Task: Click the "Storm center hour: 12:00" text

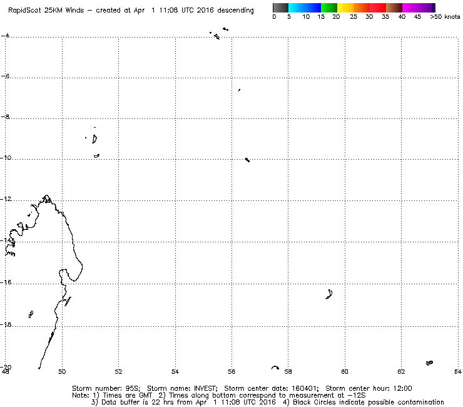Action: [369, 388]
